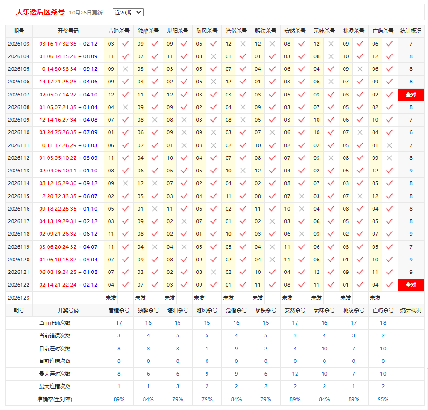
Task: Click 昔瞳杀号 未发 cell for period 2026123
Action: click(x=111, y=298)
